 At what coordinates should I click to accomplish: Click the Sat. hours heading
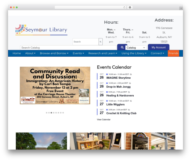point(144,32)
